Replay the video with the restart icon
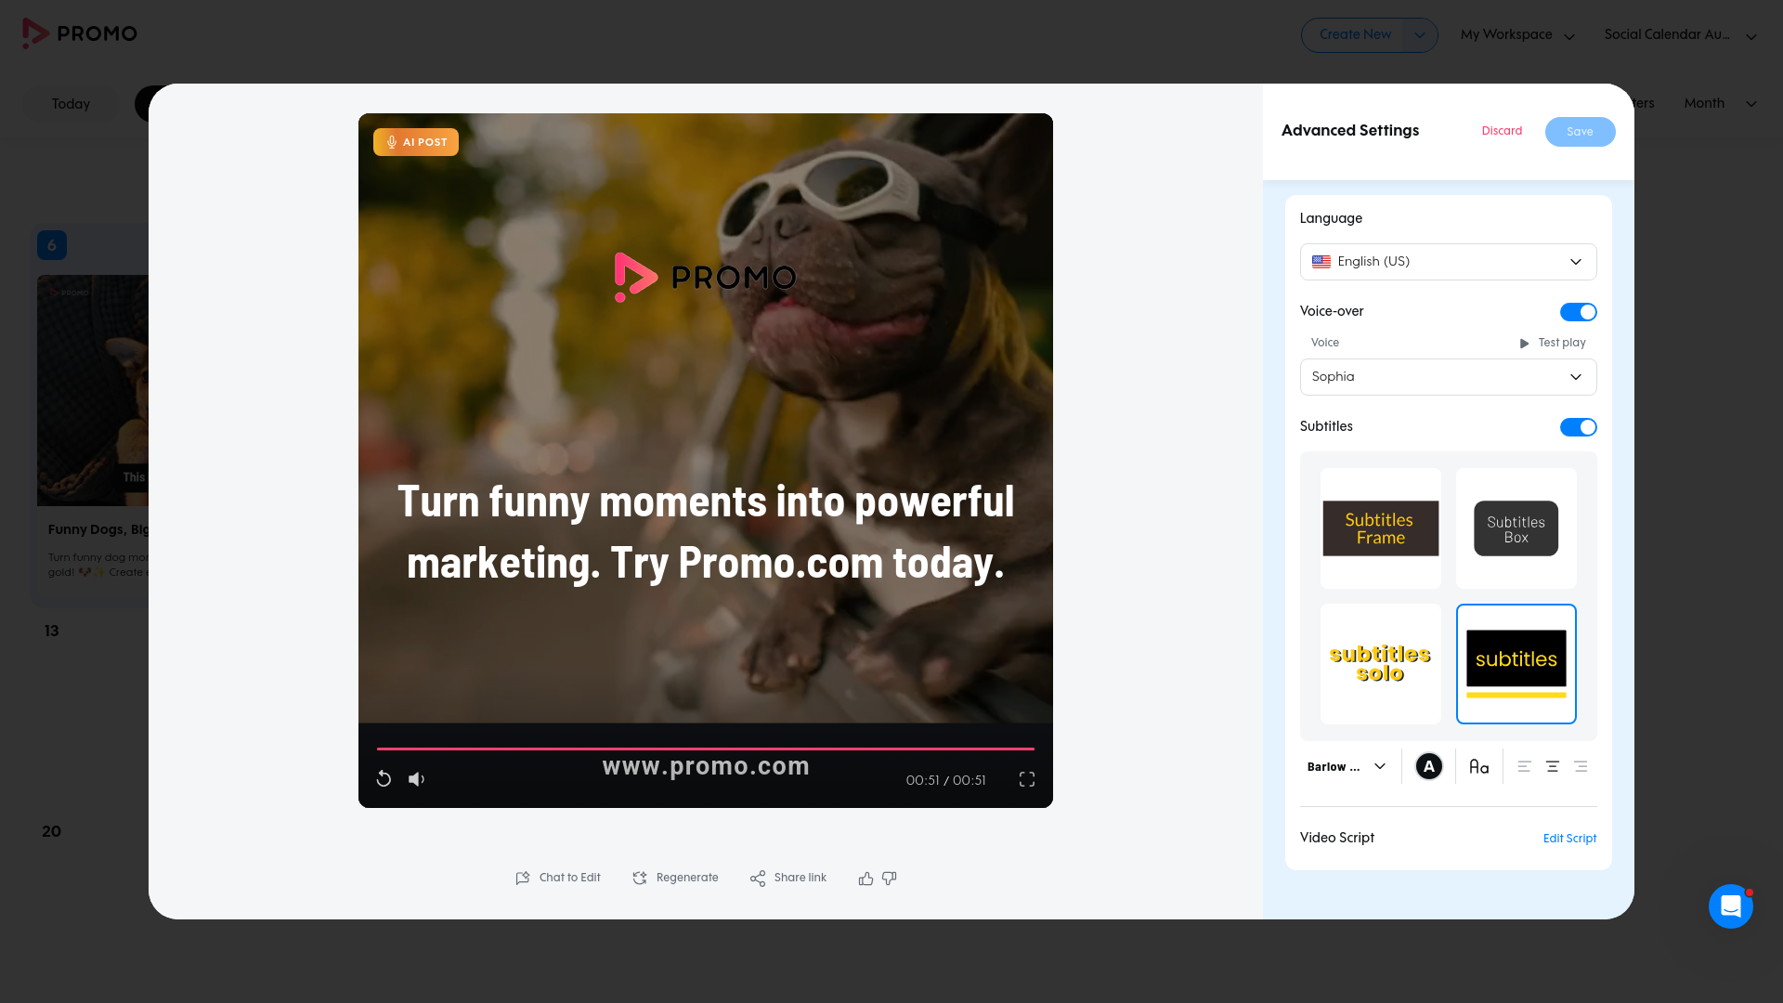The width and height of the screenshot is (1783, 1003). point(384,779)
